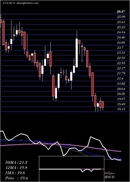
Task: Click the 19.11 price label
Action: (121, 109)
